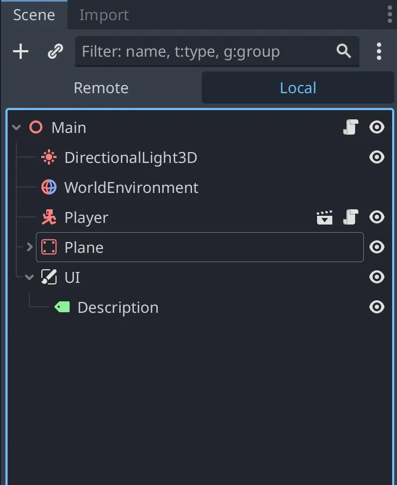397x485 pixels.
Task: Click the instantiate child scene link icon
Action: point(55,52)
